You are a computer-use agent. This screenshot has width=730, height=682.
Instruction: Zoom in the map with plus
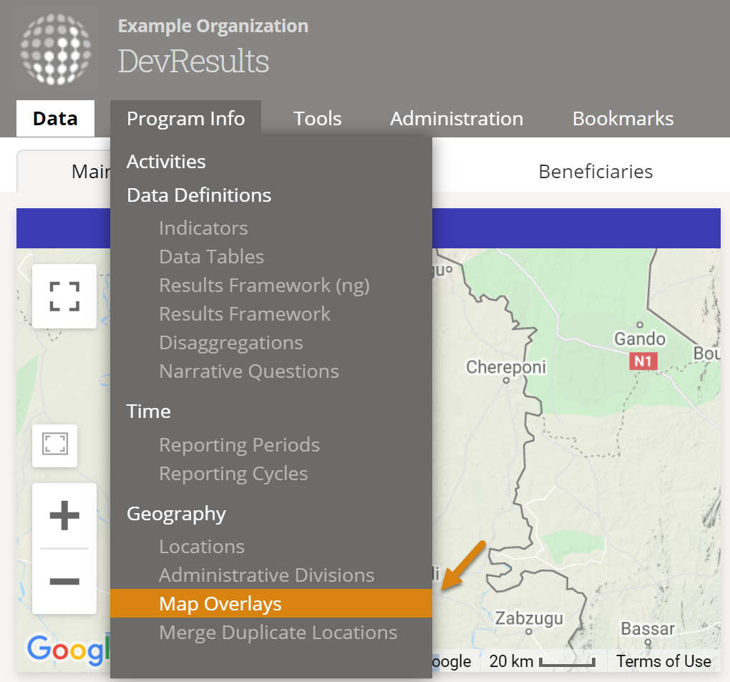[x=64, y=515]
